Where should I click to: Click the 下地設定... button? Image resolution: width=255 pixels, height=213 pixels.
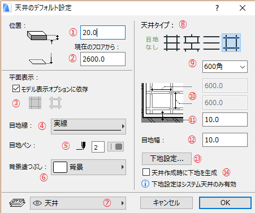[167, 159]
